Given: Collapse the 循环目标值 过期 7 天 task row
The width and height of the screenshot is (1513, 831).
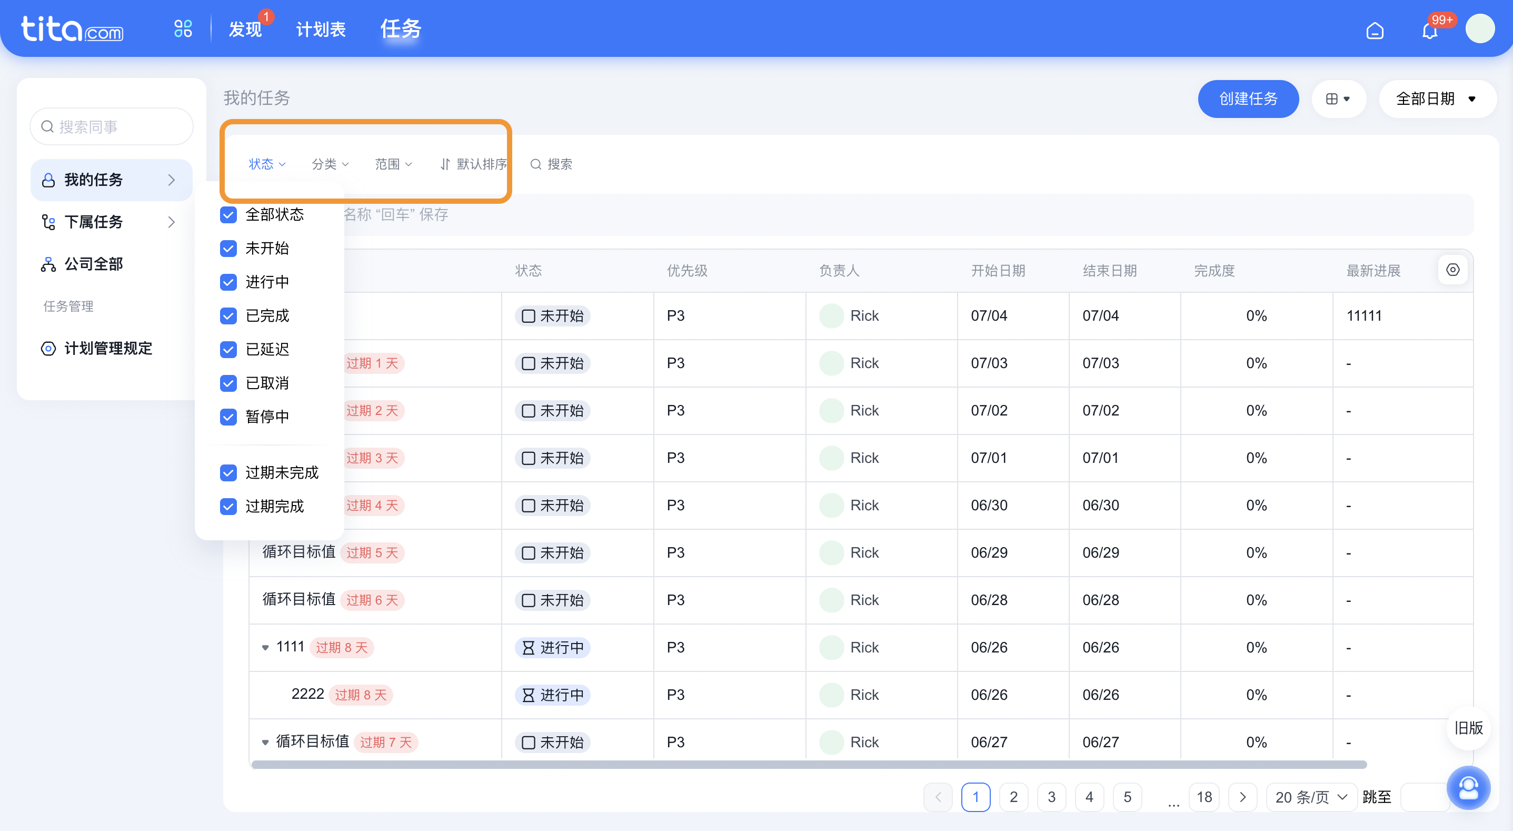Looking at the screenshot, I should [x=265, y=742].
